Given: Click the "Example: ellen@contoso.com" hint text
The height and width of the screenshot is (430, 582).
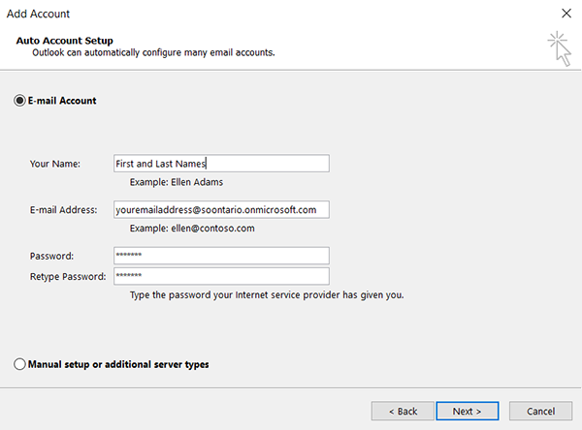Looking at the screenshot, I should pyautogui.click(x=191, y=229).
